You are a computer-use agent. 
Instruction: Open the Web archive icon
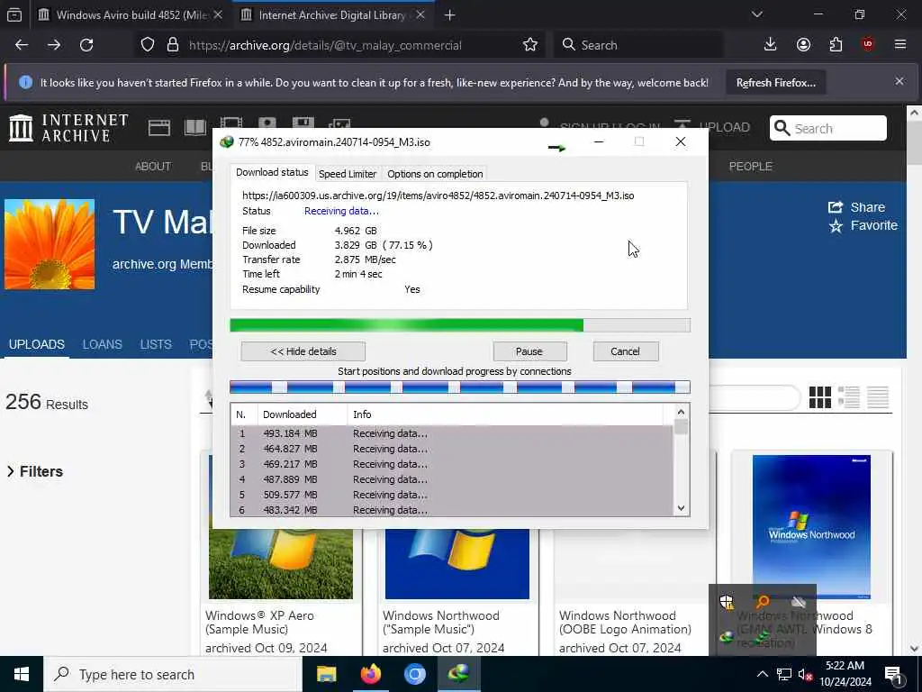point(158,128)
